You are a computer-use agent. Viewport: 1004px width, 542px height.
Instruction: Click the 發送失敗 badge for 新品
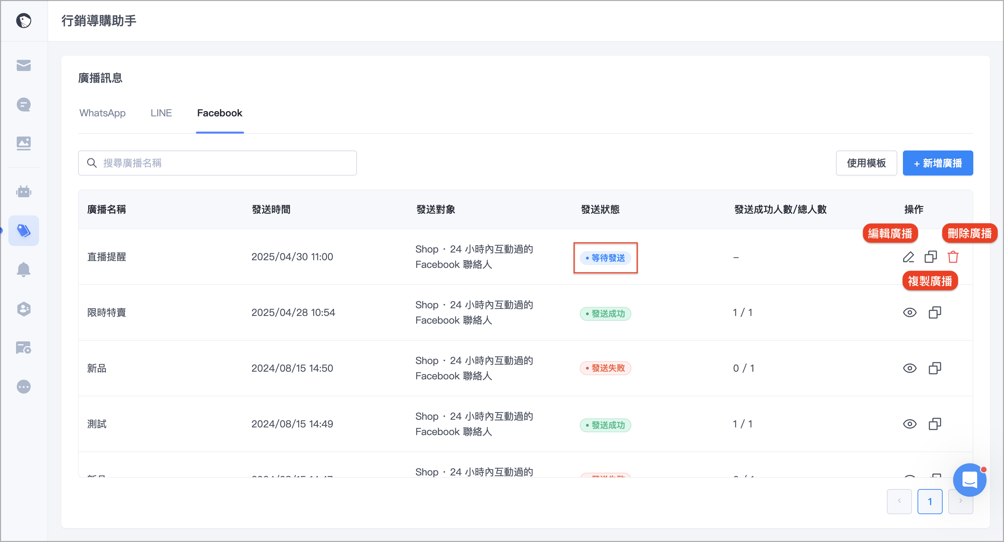pos(605,368)
